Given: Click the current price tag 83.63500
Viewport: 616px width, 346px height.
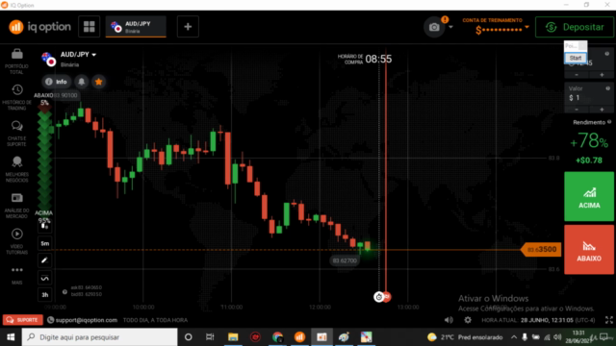Looking at the screenshot, I should (x=541, y=250).
